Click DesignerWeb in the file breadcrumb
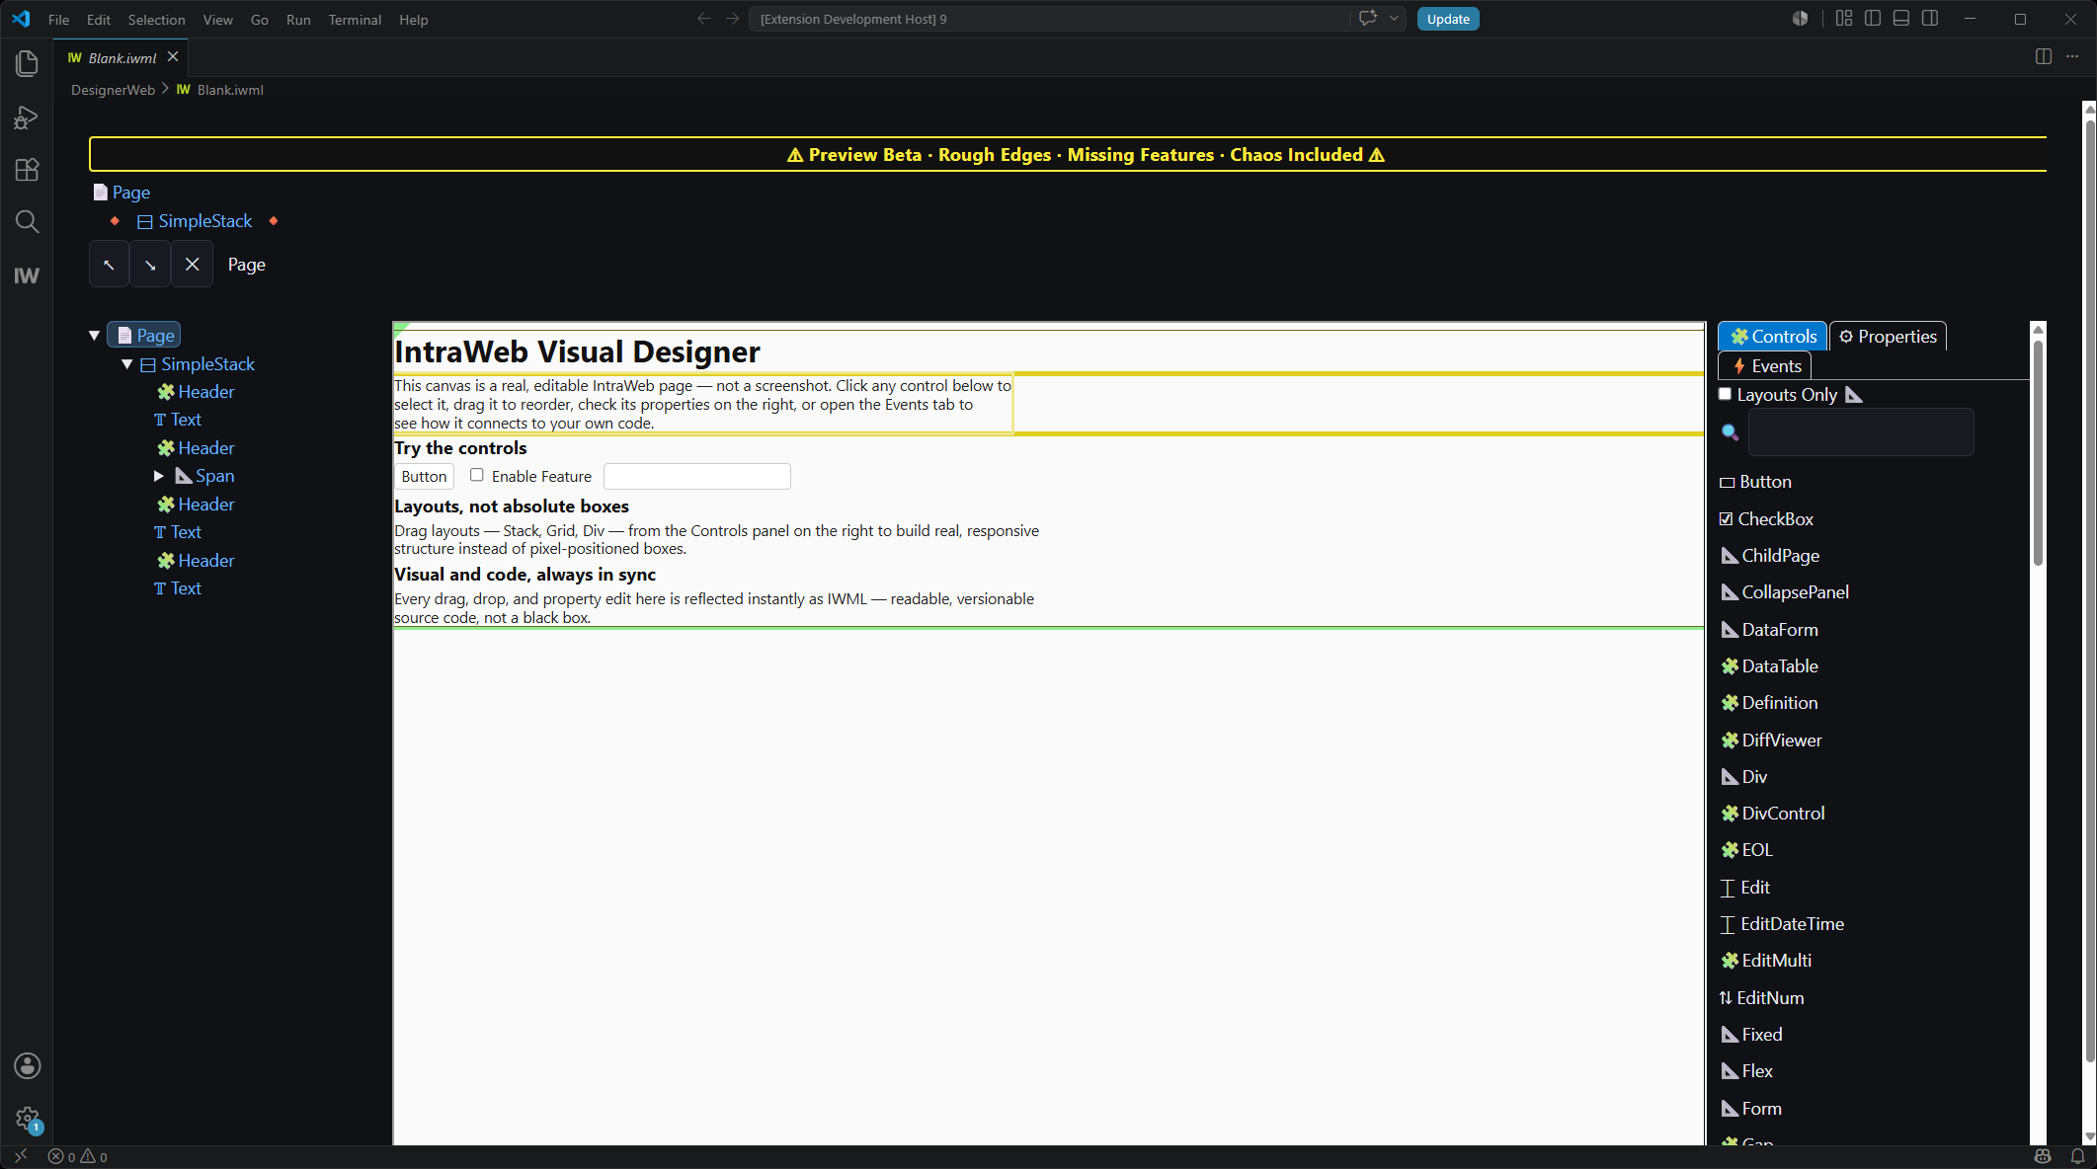Image resolution: width=2097 pixels, height=1169 pixels. [x=113, y=90]
